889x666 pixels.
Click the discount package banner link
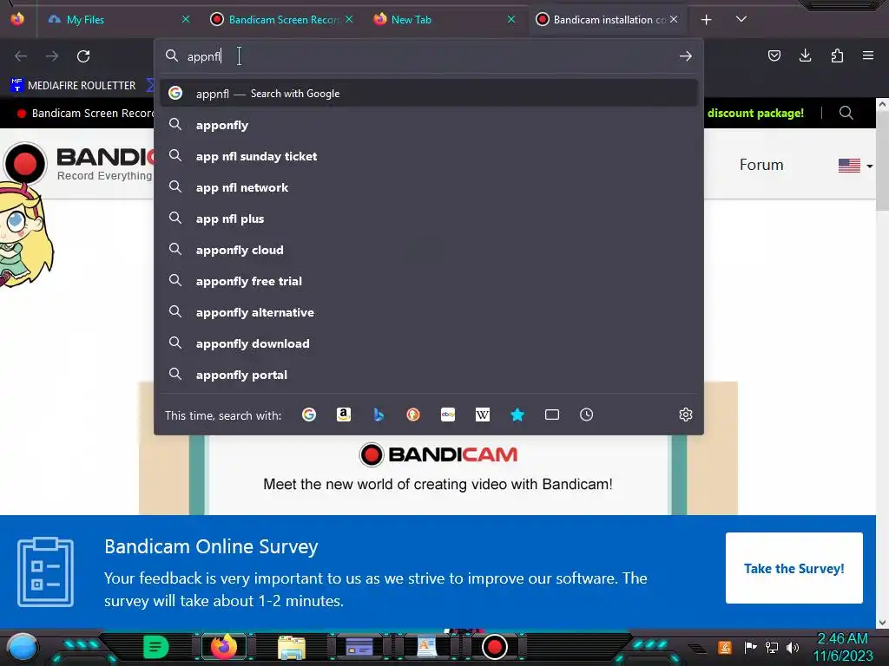pos(755,113)
